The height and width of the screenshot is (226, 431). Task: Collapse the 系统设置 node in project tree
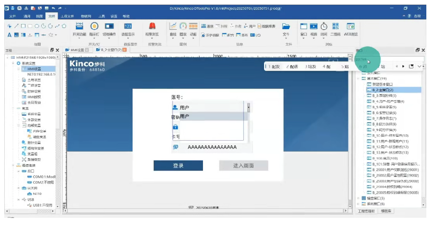pos(13,63)
